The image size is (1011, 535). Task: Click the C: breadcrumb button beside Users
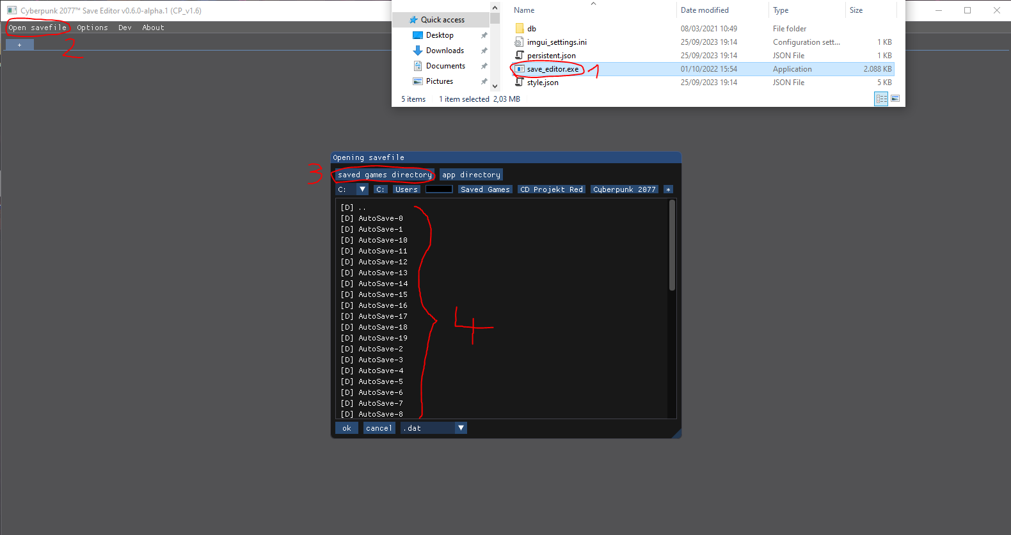pos(381,189)
